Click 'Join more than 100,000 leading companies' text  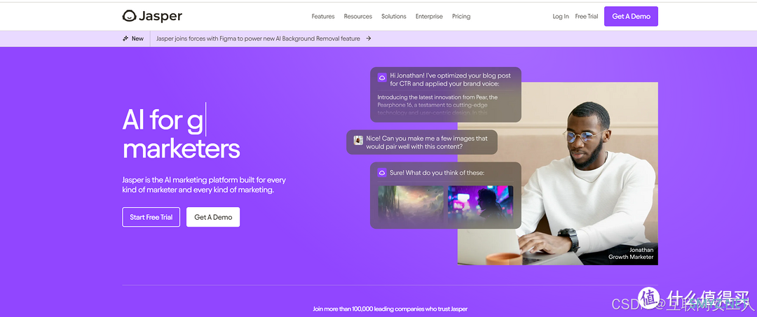(x=390, y=309)
